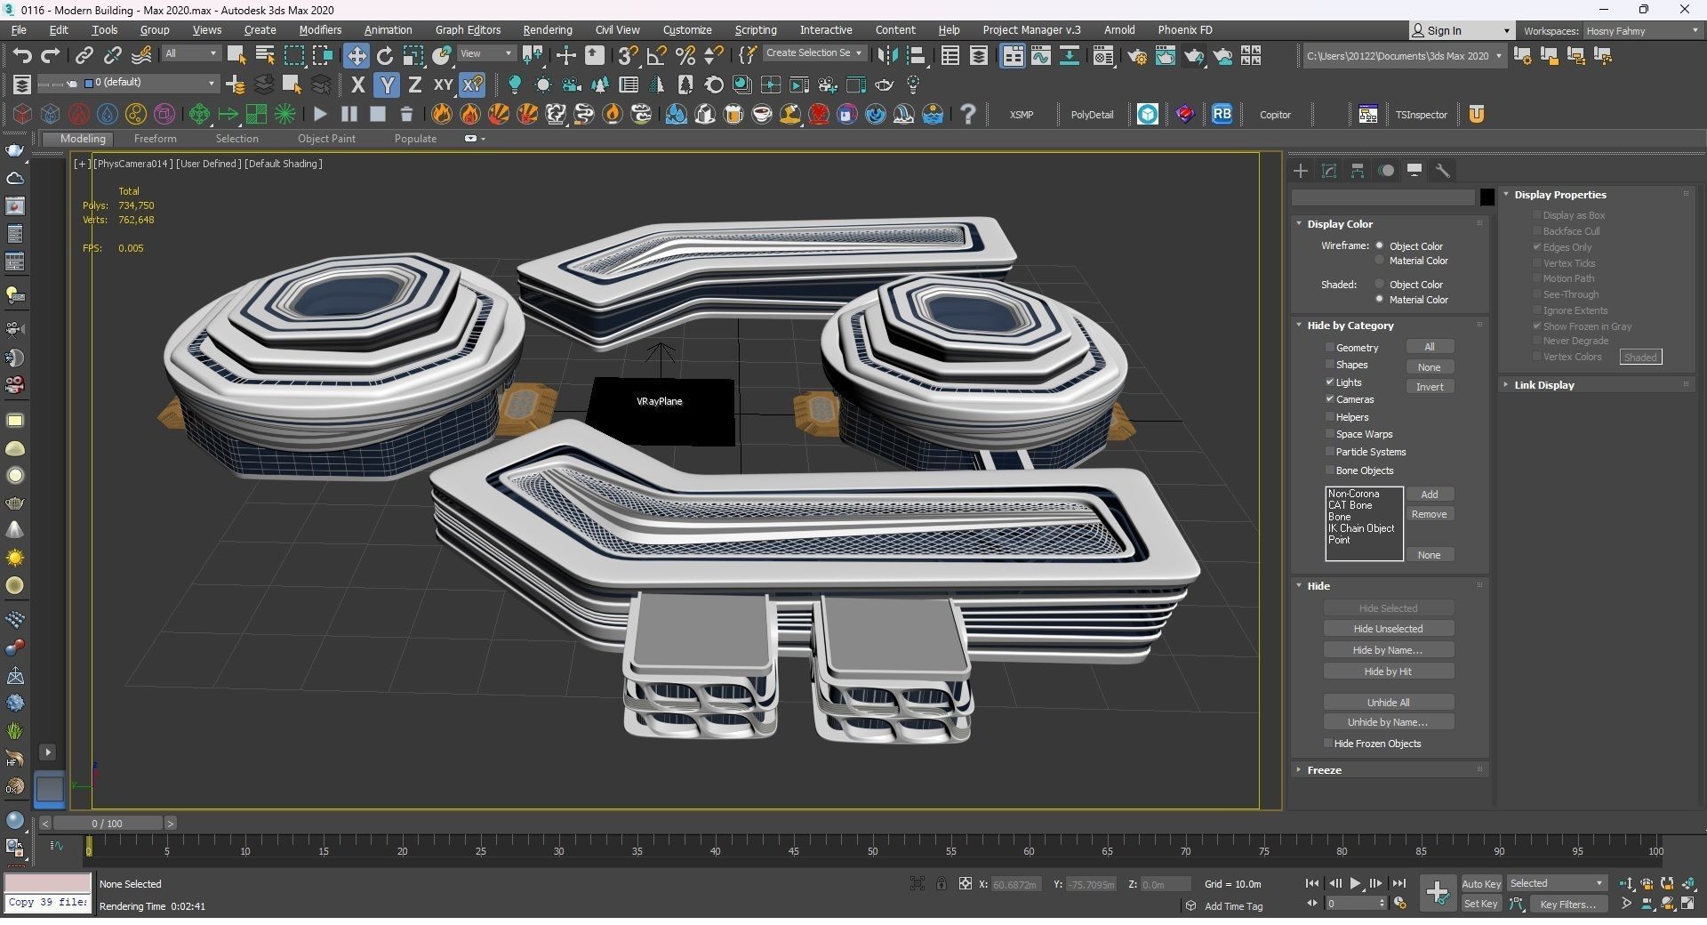This screenshot has height=925, width=1707.
Task: Uncheck Lights in Hide by Category
Action: coord(1330,382)
